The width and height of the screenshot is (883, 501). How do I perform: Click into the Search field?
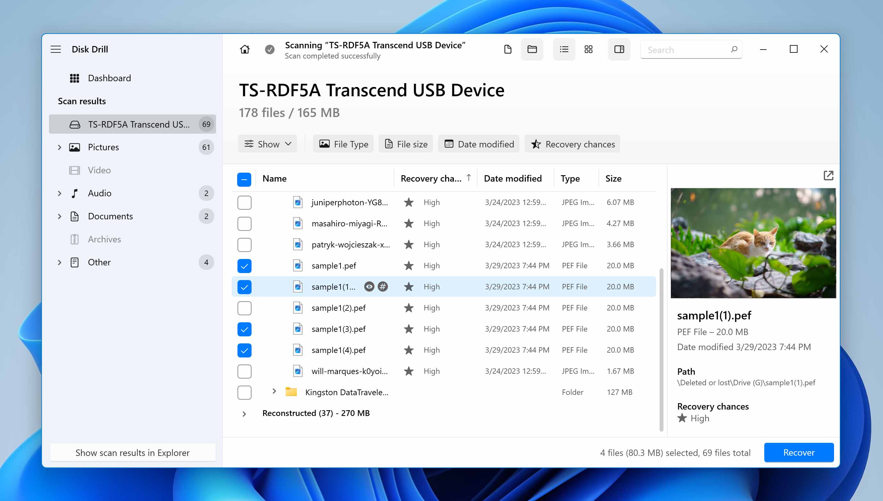click(x=691, y=50)
